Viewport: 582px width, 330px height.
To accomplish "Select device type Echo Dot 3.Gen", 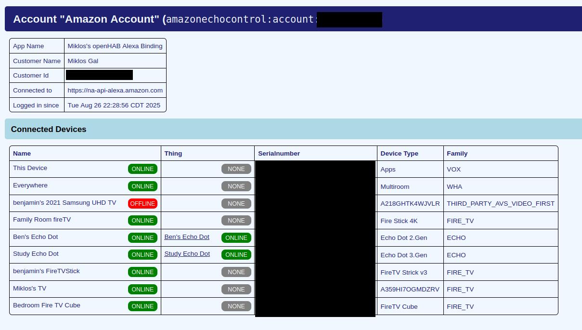I will (x=403, y=255).
